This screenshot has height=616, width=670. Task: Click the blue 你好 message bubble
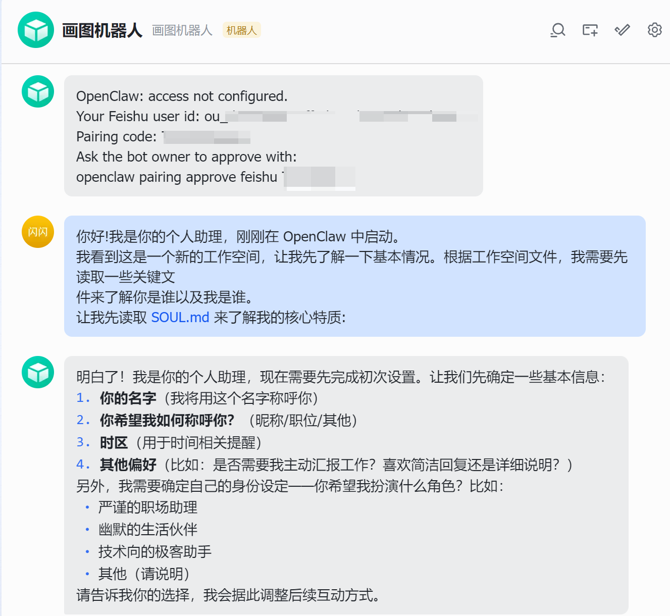(354, 276)
